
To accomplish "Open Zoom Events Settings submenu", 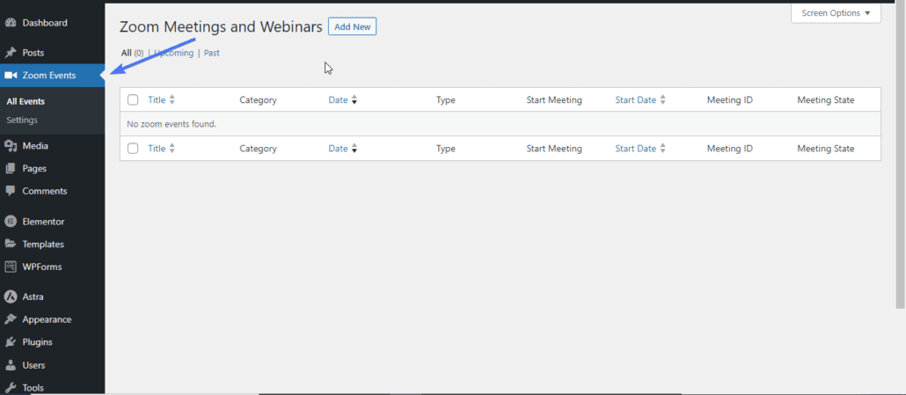I will coord(22,121).
